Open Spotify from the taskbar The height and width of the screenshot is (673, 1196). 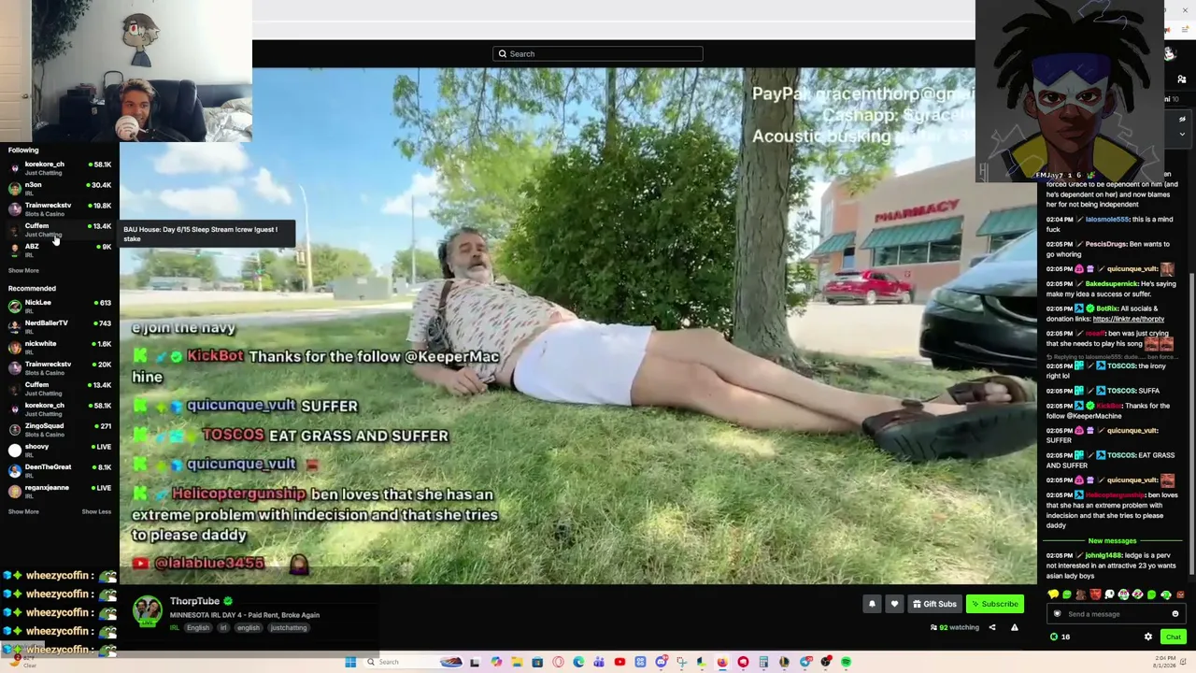pos(846,662)
